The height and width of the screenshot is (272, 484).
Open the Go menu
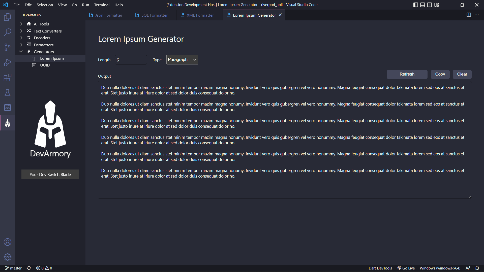click(74, 5)
